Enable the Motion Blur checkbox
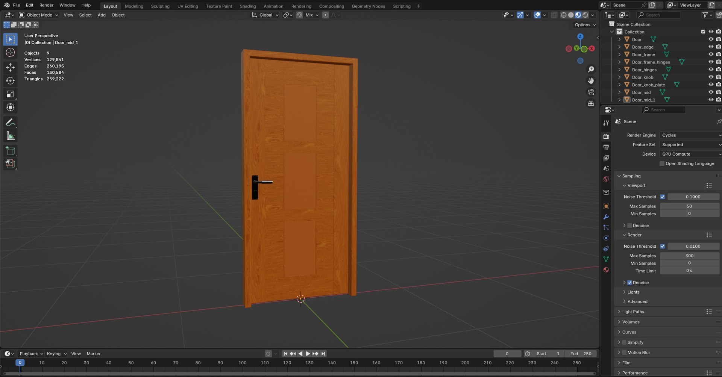Image resolution: width=722 pixels, height=377 pixels. 624,353
